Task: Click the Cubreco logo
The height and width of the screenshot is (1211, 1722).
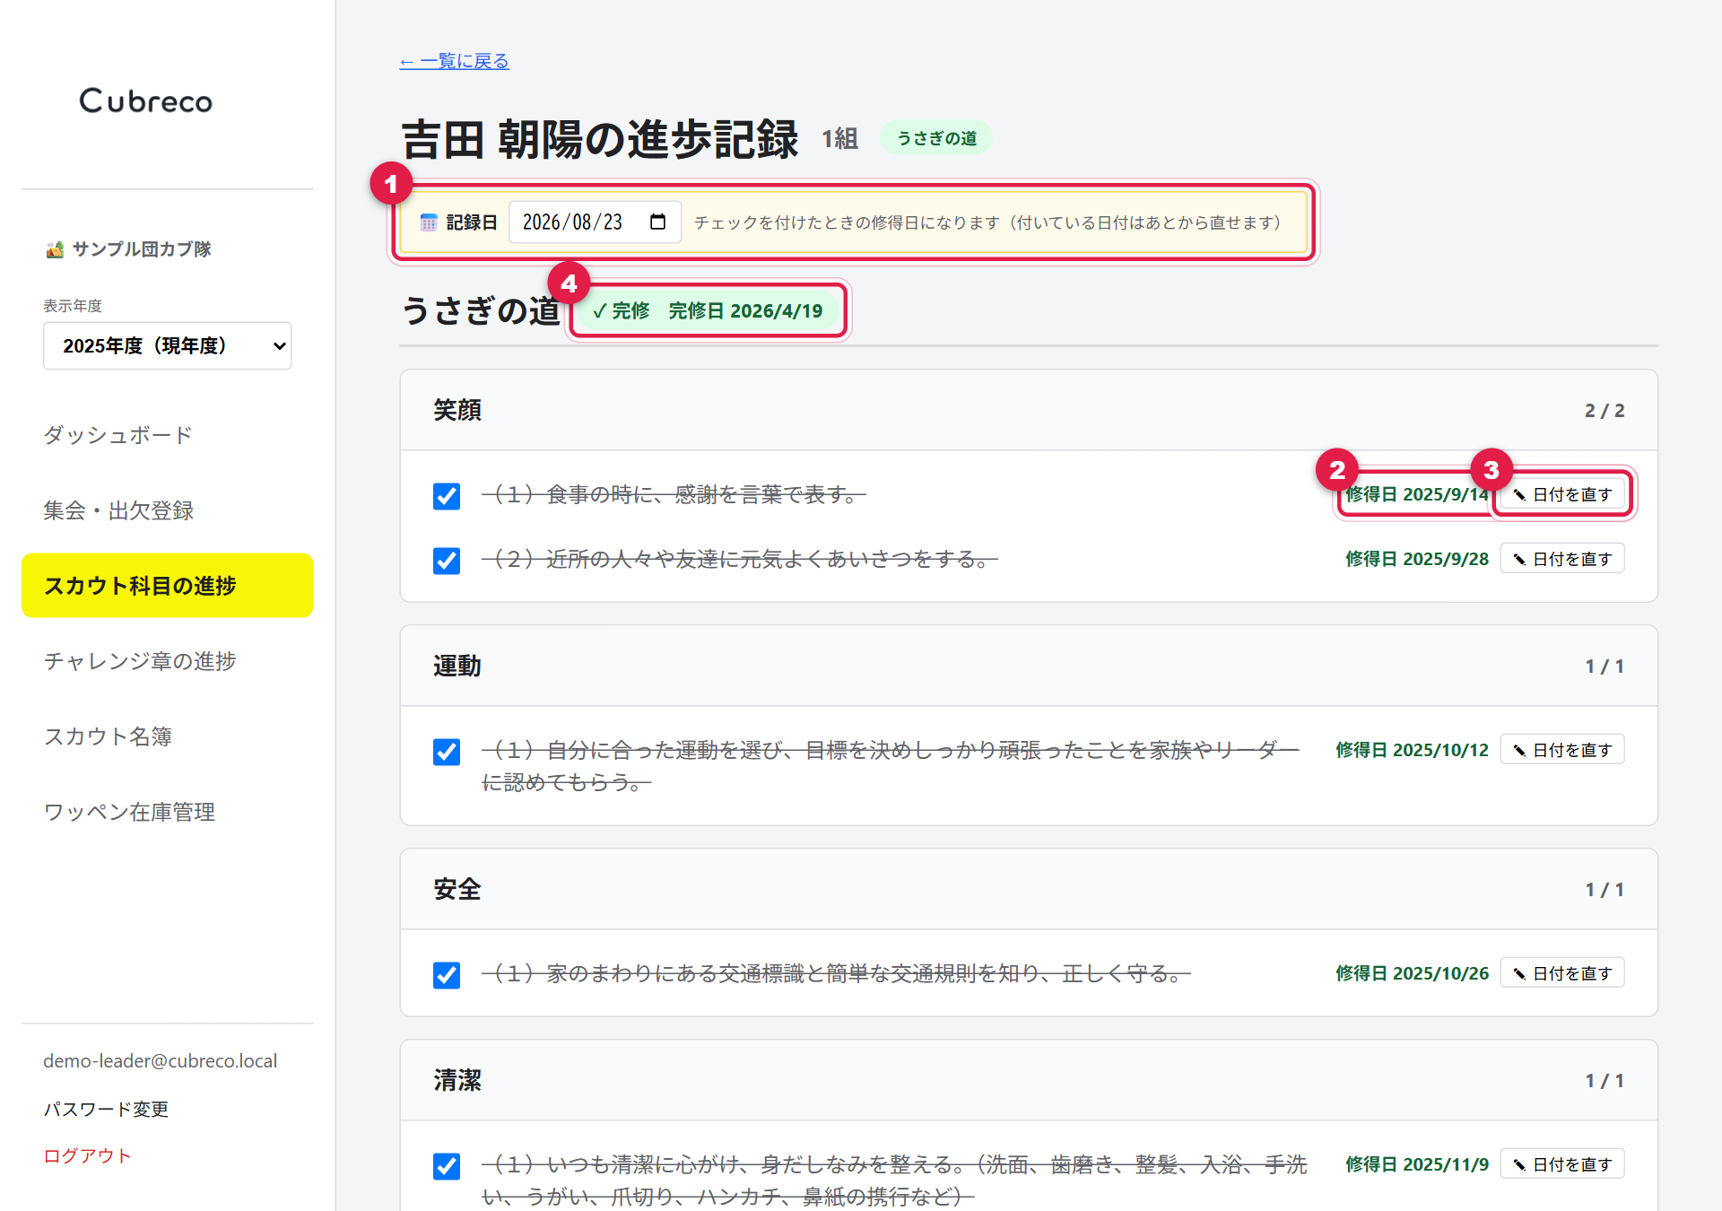Action: (146, 100)
